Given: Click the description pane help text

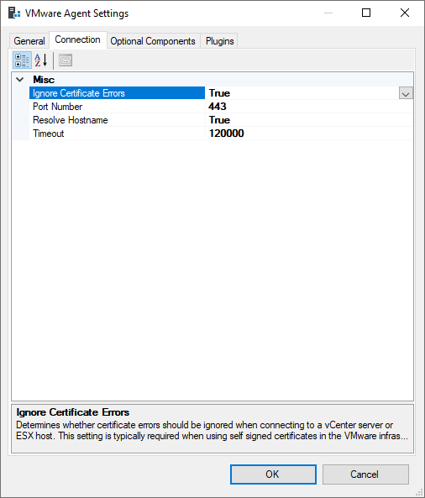Looking at the screenshot, I should (212, 430).
